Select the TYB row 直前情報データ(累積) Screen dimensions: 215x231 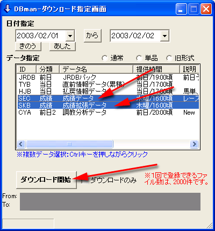(x=108, y=85)
